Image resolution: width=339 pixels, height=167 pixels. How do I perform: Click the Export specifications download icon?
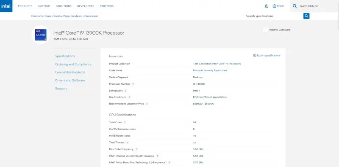255,55
